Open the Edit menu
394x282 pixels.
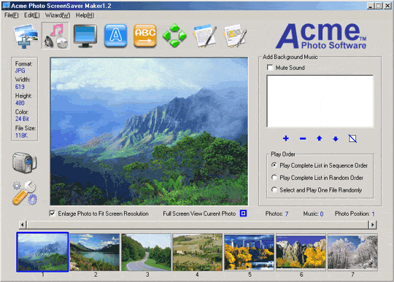click(x=32, y=15)
